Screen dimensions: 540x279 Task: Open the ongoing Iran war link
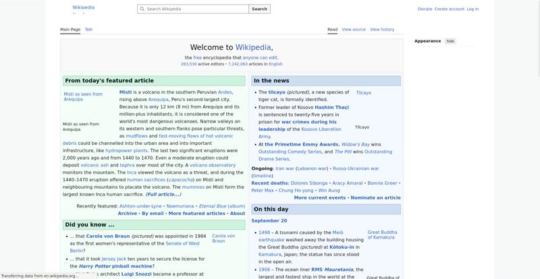point(285,168)
